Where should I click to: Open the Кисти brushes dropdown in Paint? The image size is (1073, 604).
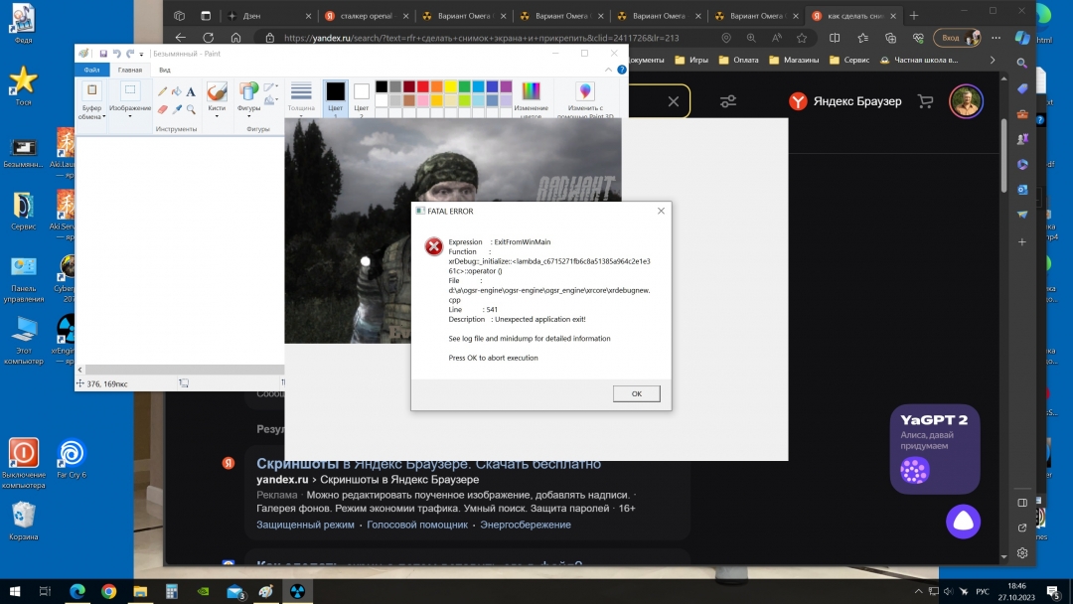click(x=217, y=100)
